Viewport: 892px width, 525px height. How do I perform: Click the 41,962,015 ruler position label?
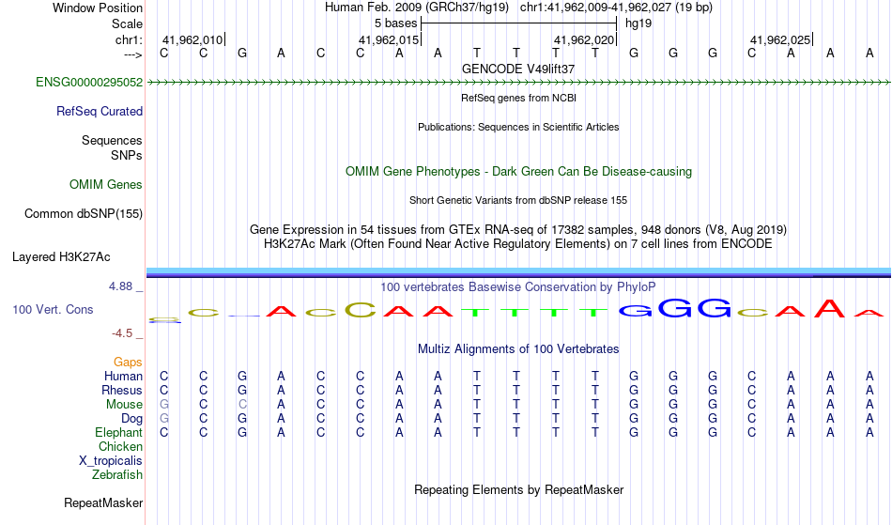(389, 40)
